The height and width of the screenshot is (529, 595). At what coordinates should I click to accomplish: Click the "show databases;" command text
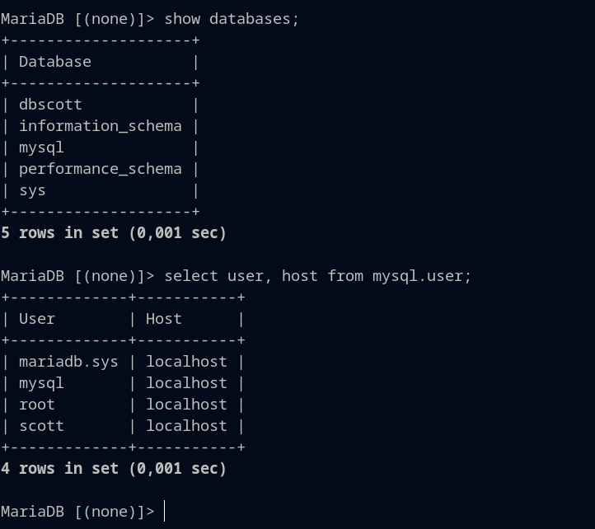[232, 19]
